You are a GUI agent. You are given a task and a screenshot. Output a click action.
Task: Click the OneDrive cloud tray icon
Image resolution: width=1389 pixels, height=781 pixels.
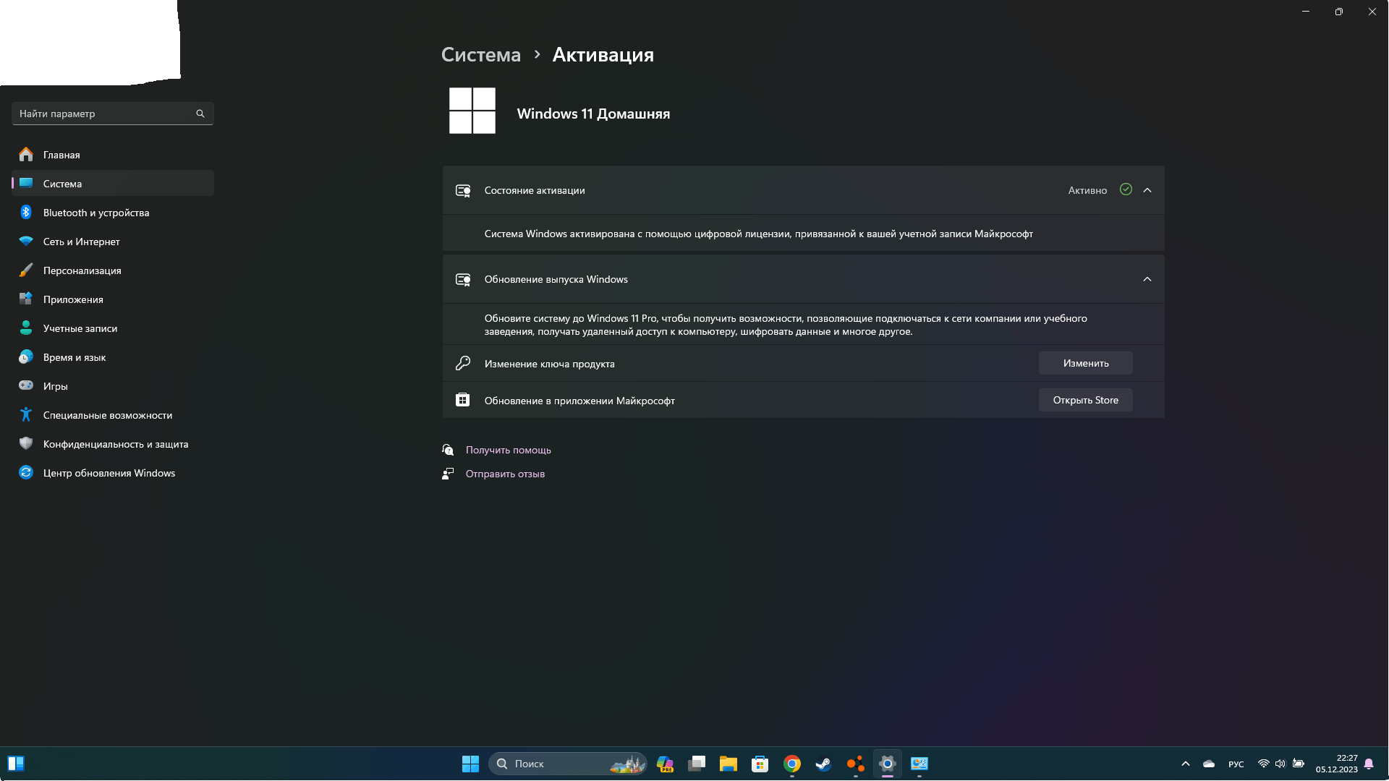[x=1209, y=764]
